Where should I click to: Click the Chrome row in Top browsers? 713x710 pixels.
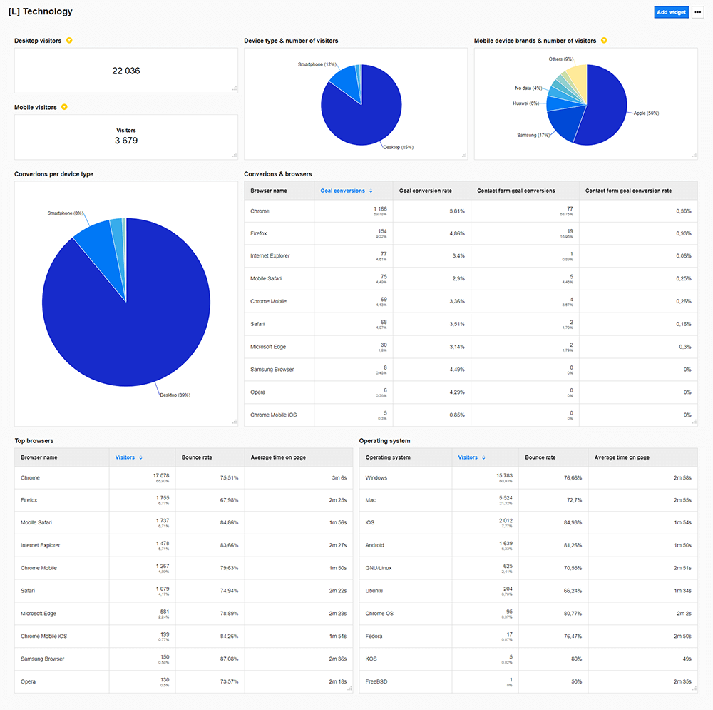click(x=31, y=477)
